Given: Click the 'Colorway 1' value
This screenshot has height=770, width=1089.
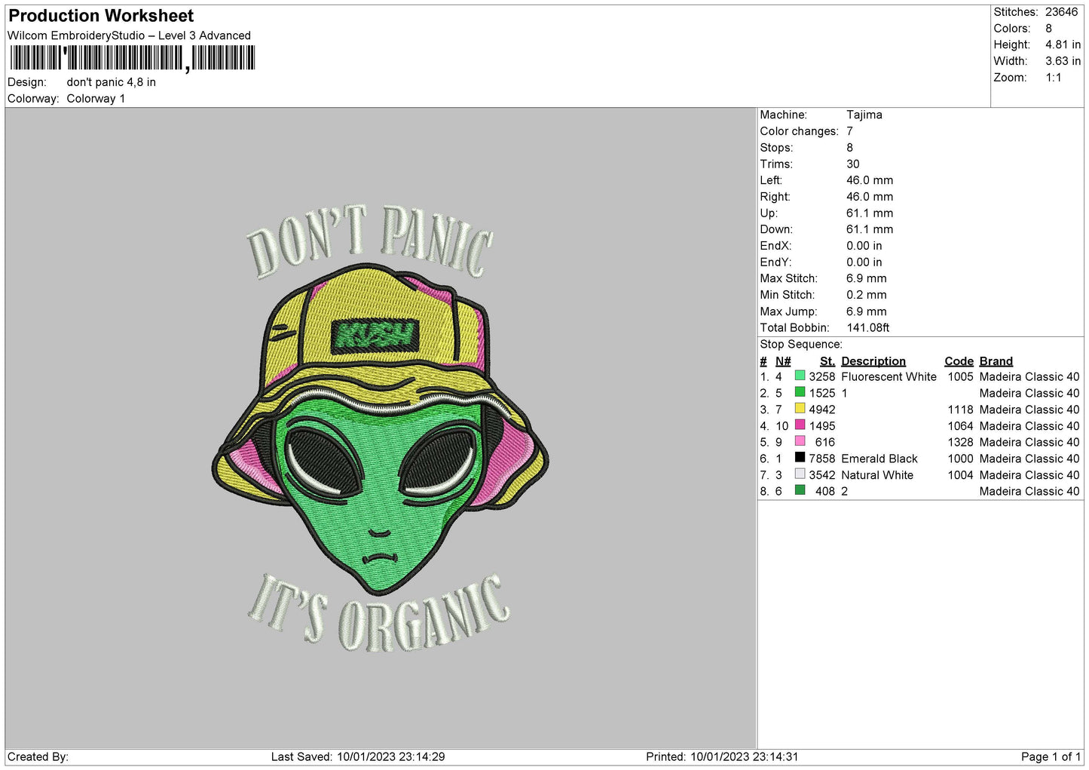Looking at the screenshot, I should pyautogui.click(x=96, y=99).
